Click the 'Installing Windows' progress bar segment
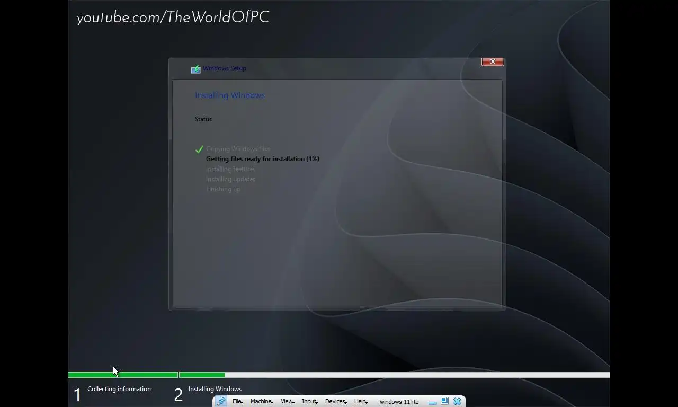 395,375
